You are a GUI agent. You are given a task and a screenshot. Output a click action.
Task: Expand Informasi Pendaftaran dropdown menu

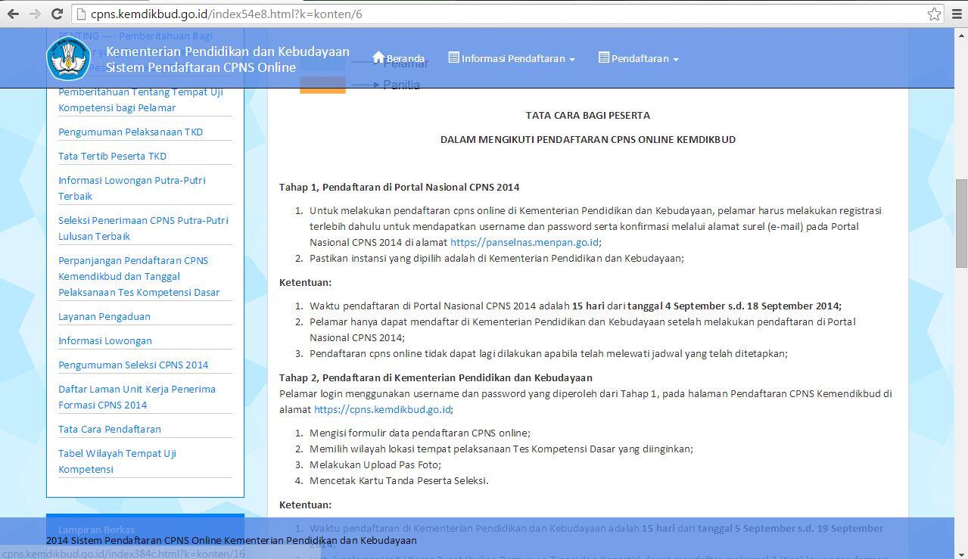pyautogui.click(x=512, y=58)
